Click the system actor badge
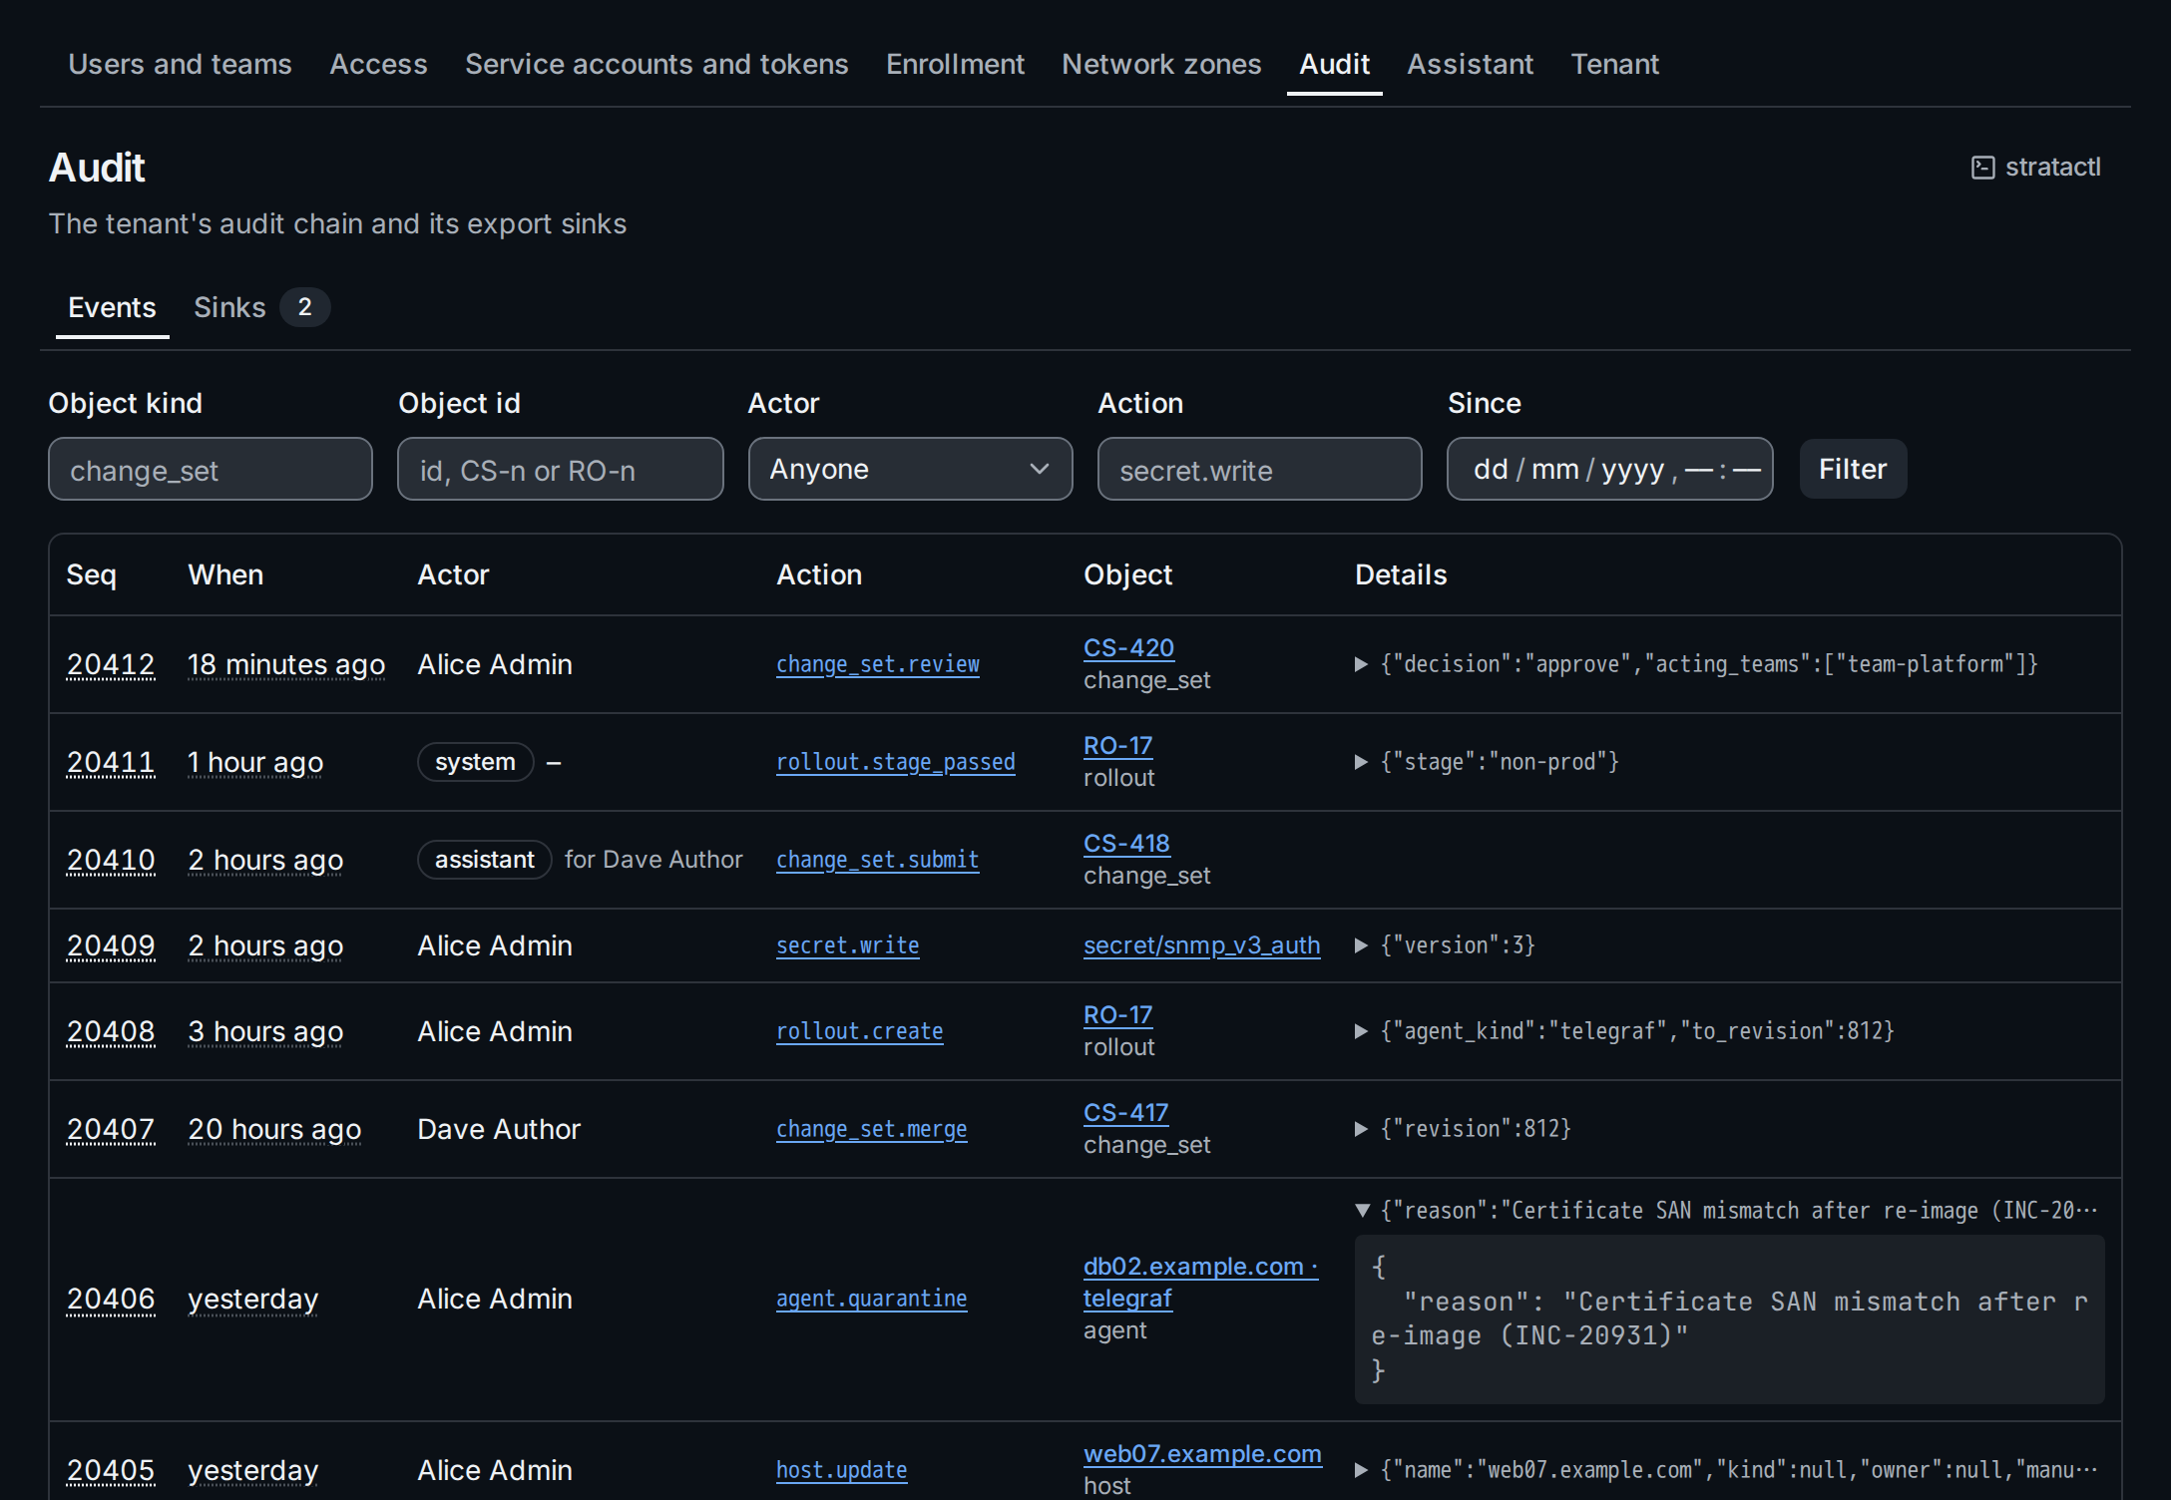2171x1500 pixels. tap(476, 762)
